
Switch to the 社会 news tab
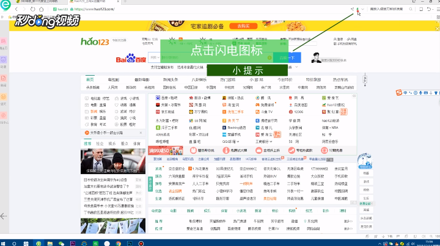pyautogui.click(x=100, y=143)
